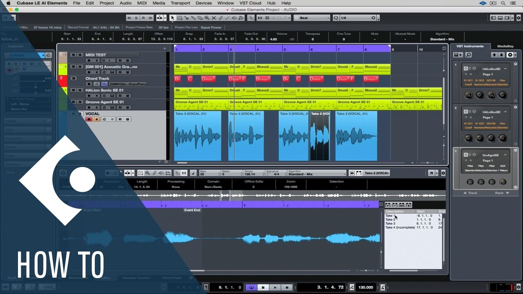Switch to the MediaBay tab

click(505, 46)
